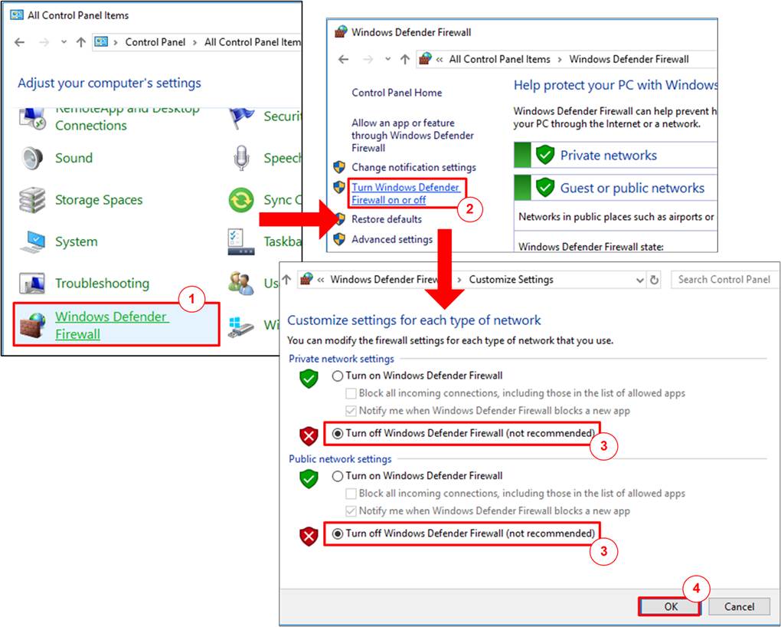Viewport: 781px width, 627px height.
Task: Click the Windows Defender Firewall brick wall icon
Action: (x=33, y=325)
